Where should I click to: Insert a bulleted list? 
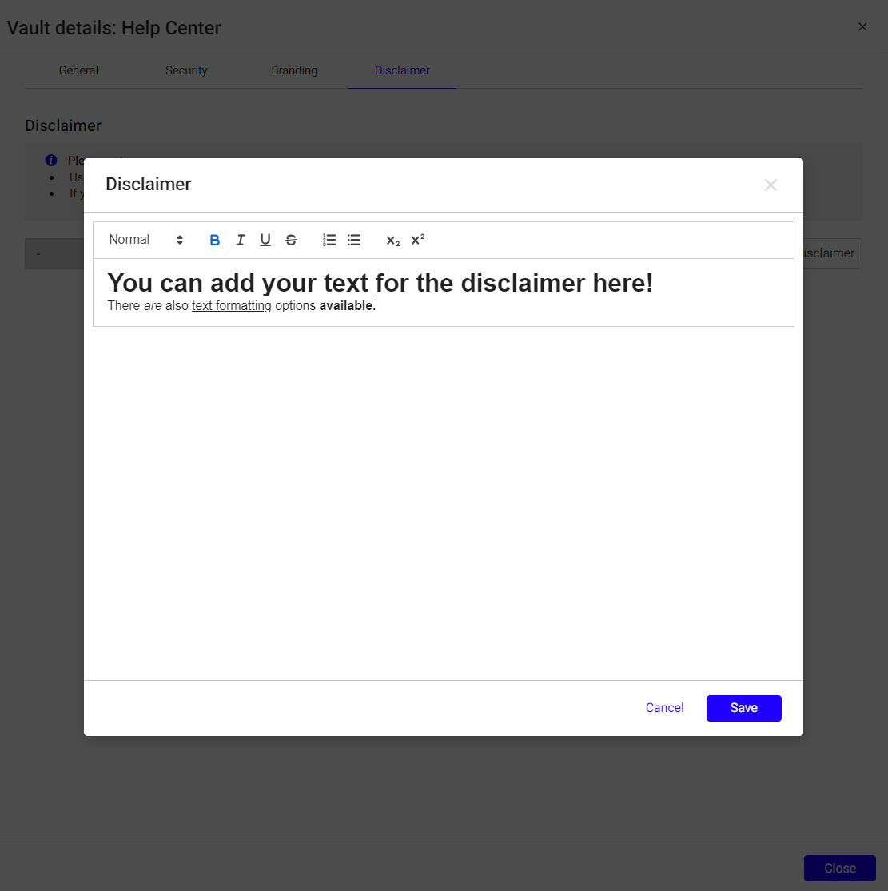pyautogui.click(x=354, y=240)
